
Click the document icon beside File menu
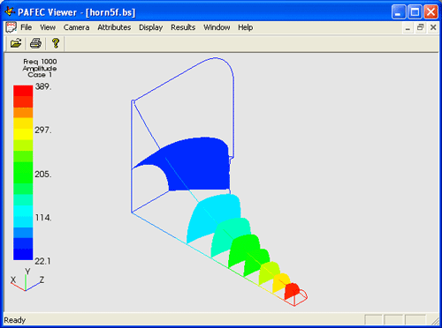[x=11, y=27]
